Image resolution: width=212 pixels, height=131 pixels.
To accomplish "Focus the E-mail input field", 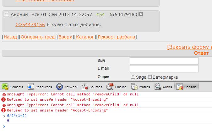I will 164,69.
